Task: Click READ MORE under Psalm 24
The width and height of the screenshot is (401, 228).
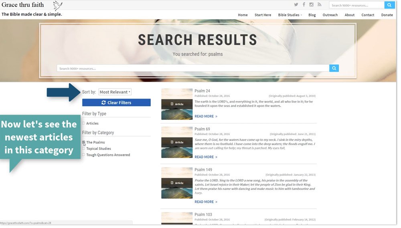Action: (x=206, y=116)
